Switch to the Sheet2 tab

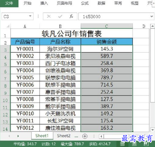64,136
